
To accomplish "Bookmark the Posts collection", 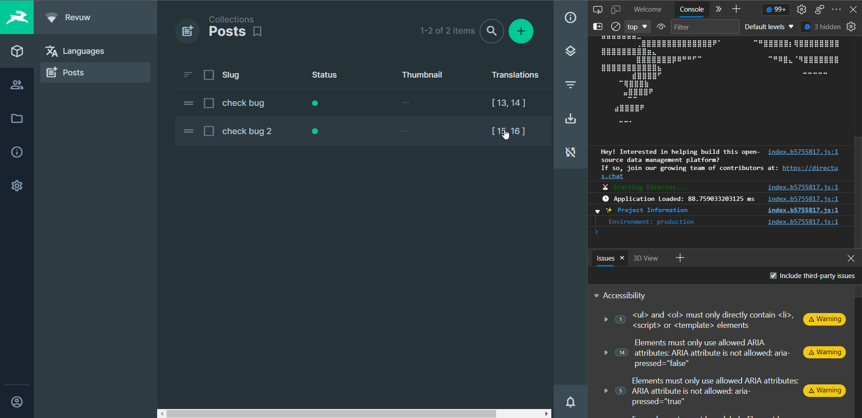I will [x=257, y=31].
